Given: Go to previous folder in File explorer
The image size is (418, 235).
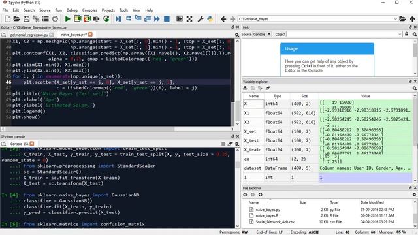Looking at the screenshot, I should point(245,195).
